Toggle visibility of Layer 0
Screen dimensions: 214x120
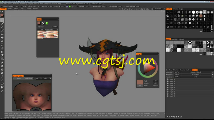tap(168, 96)
